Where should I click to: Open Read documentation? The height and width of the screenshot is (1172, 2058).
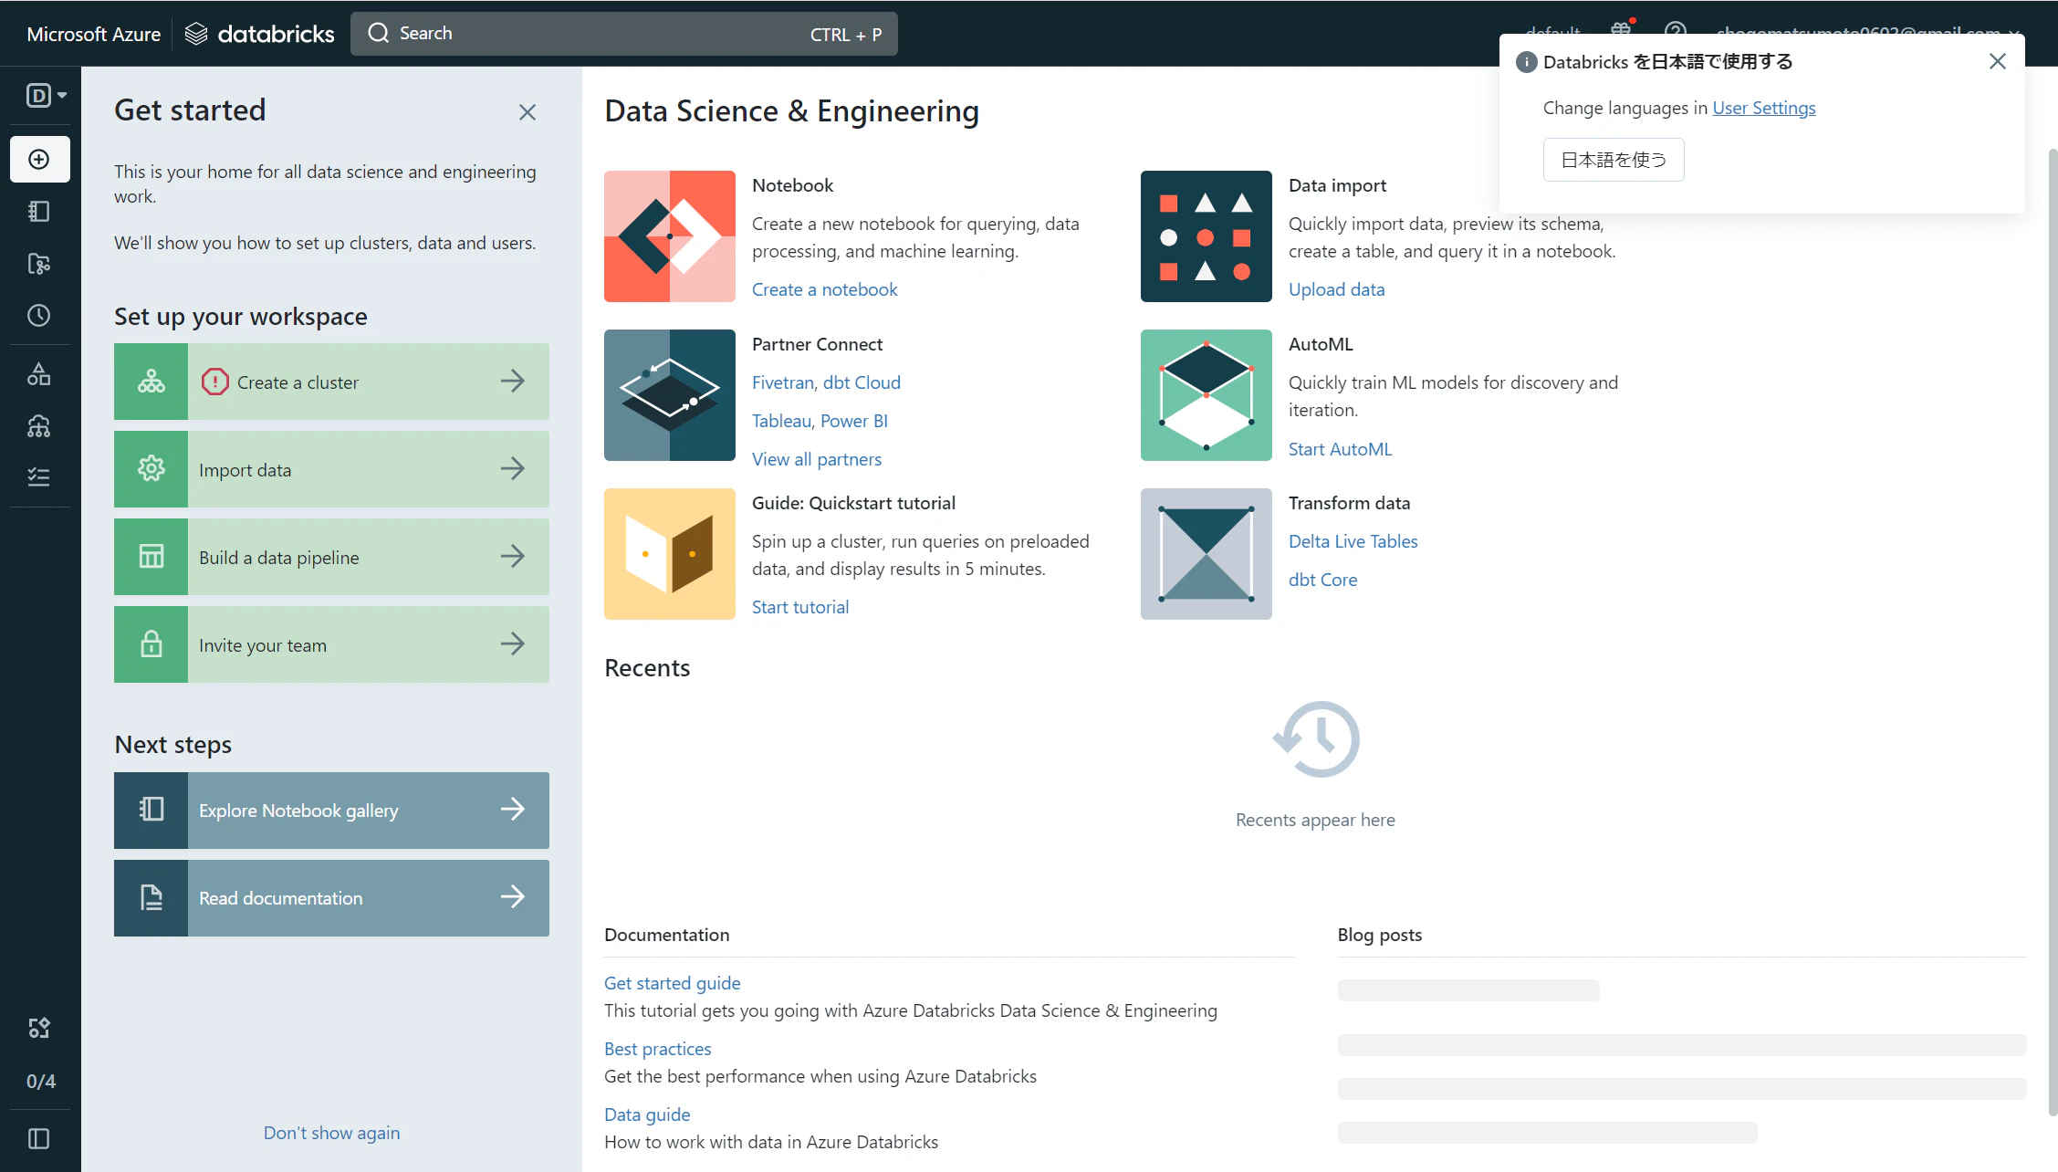click(331, 898)
